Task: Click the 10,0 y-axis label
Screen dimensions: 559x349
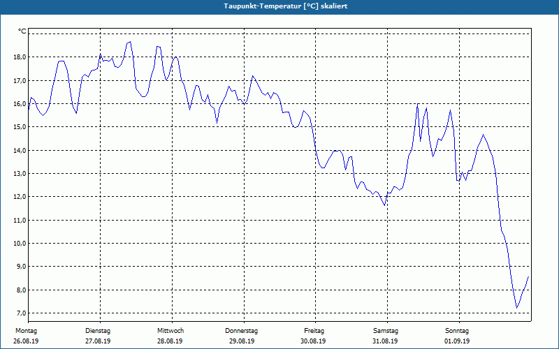Action: click(20, 243)
